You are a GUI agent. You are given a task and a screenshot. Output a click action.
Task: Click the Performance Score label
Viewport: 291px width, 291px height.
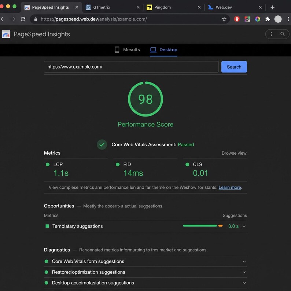point(145,124)
